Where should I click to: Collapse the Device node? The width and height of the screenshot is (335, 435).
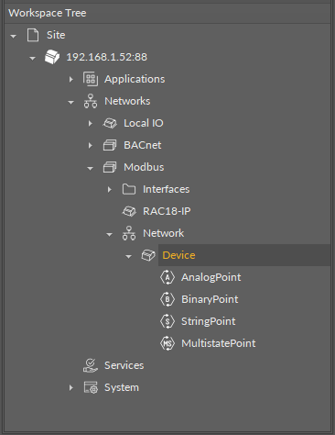tap(129, 256)
